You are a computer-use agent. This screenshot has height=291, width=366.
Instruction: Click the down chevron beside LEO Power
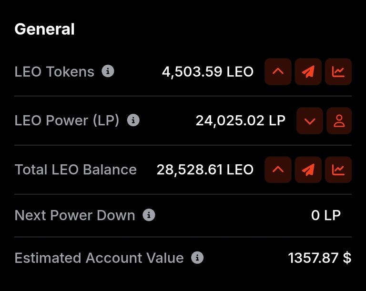[x=310, y=120]
